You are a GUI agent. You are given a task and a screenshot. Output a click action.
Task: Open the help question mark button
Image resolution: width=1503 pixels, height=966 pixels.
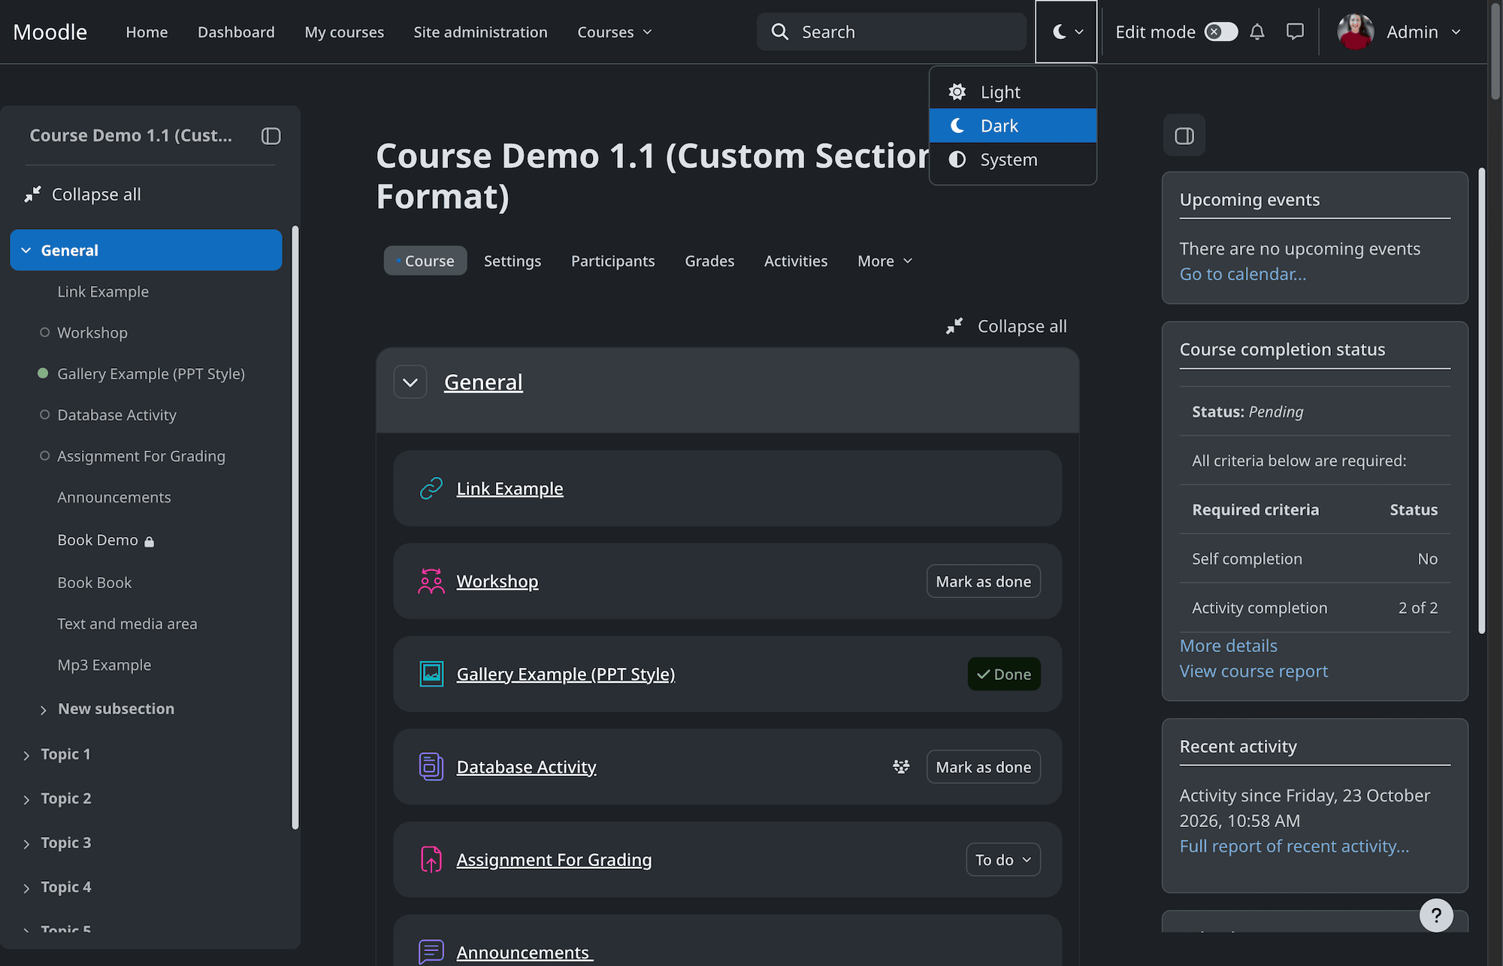click(1436, 915)
